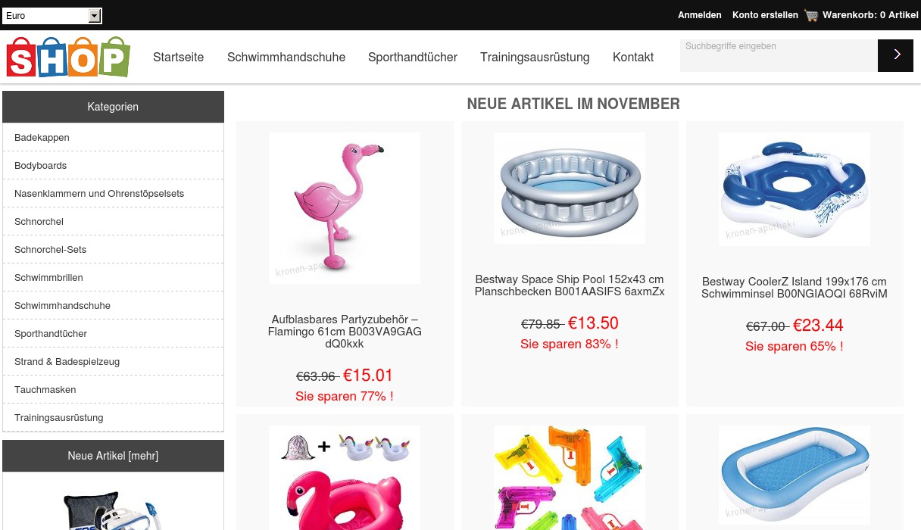Image resolution: width=921 pixels, height=530 pixels.
Task: View the CoolerZ Island product image
Action: (x=794, y=189)
